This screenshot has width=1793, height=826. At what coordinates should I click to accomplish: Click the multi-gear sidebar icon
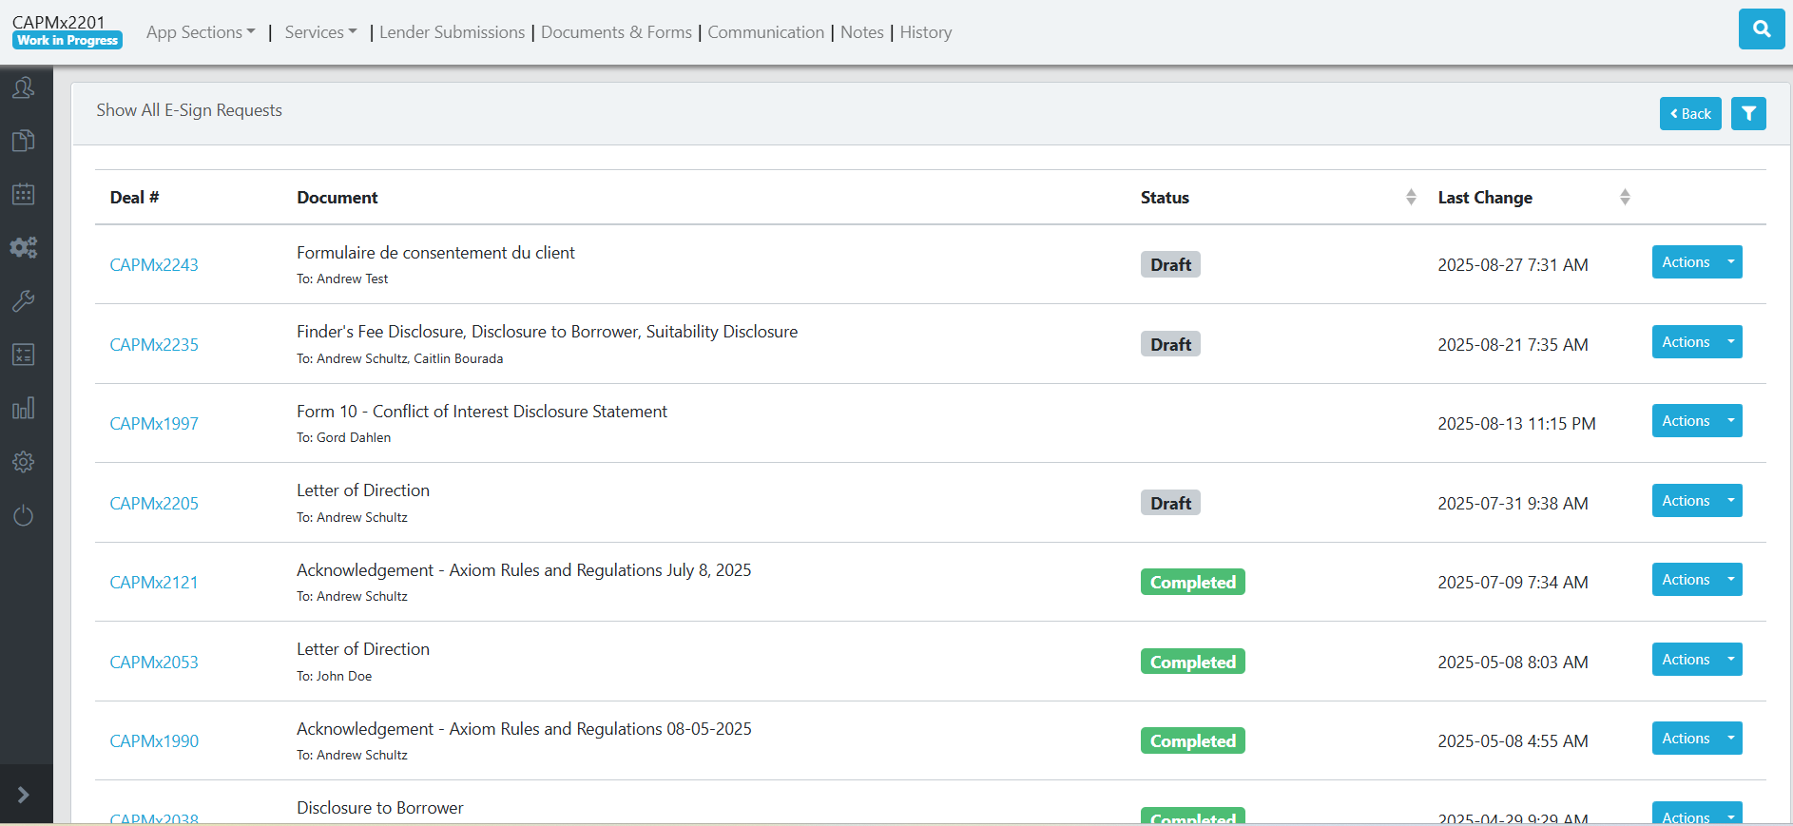[x=24, y=248]
